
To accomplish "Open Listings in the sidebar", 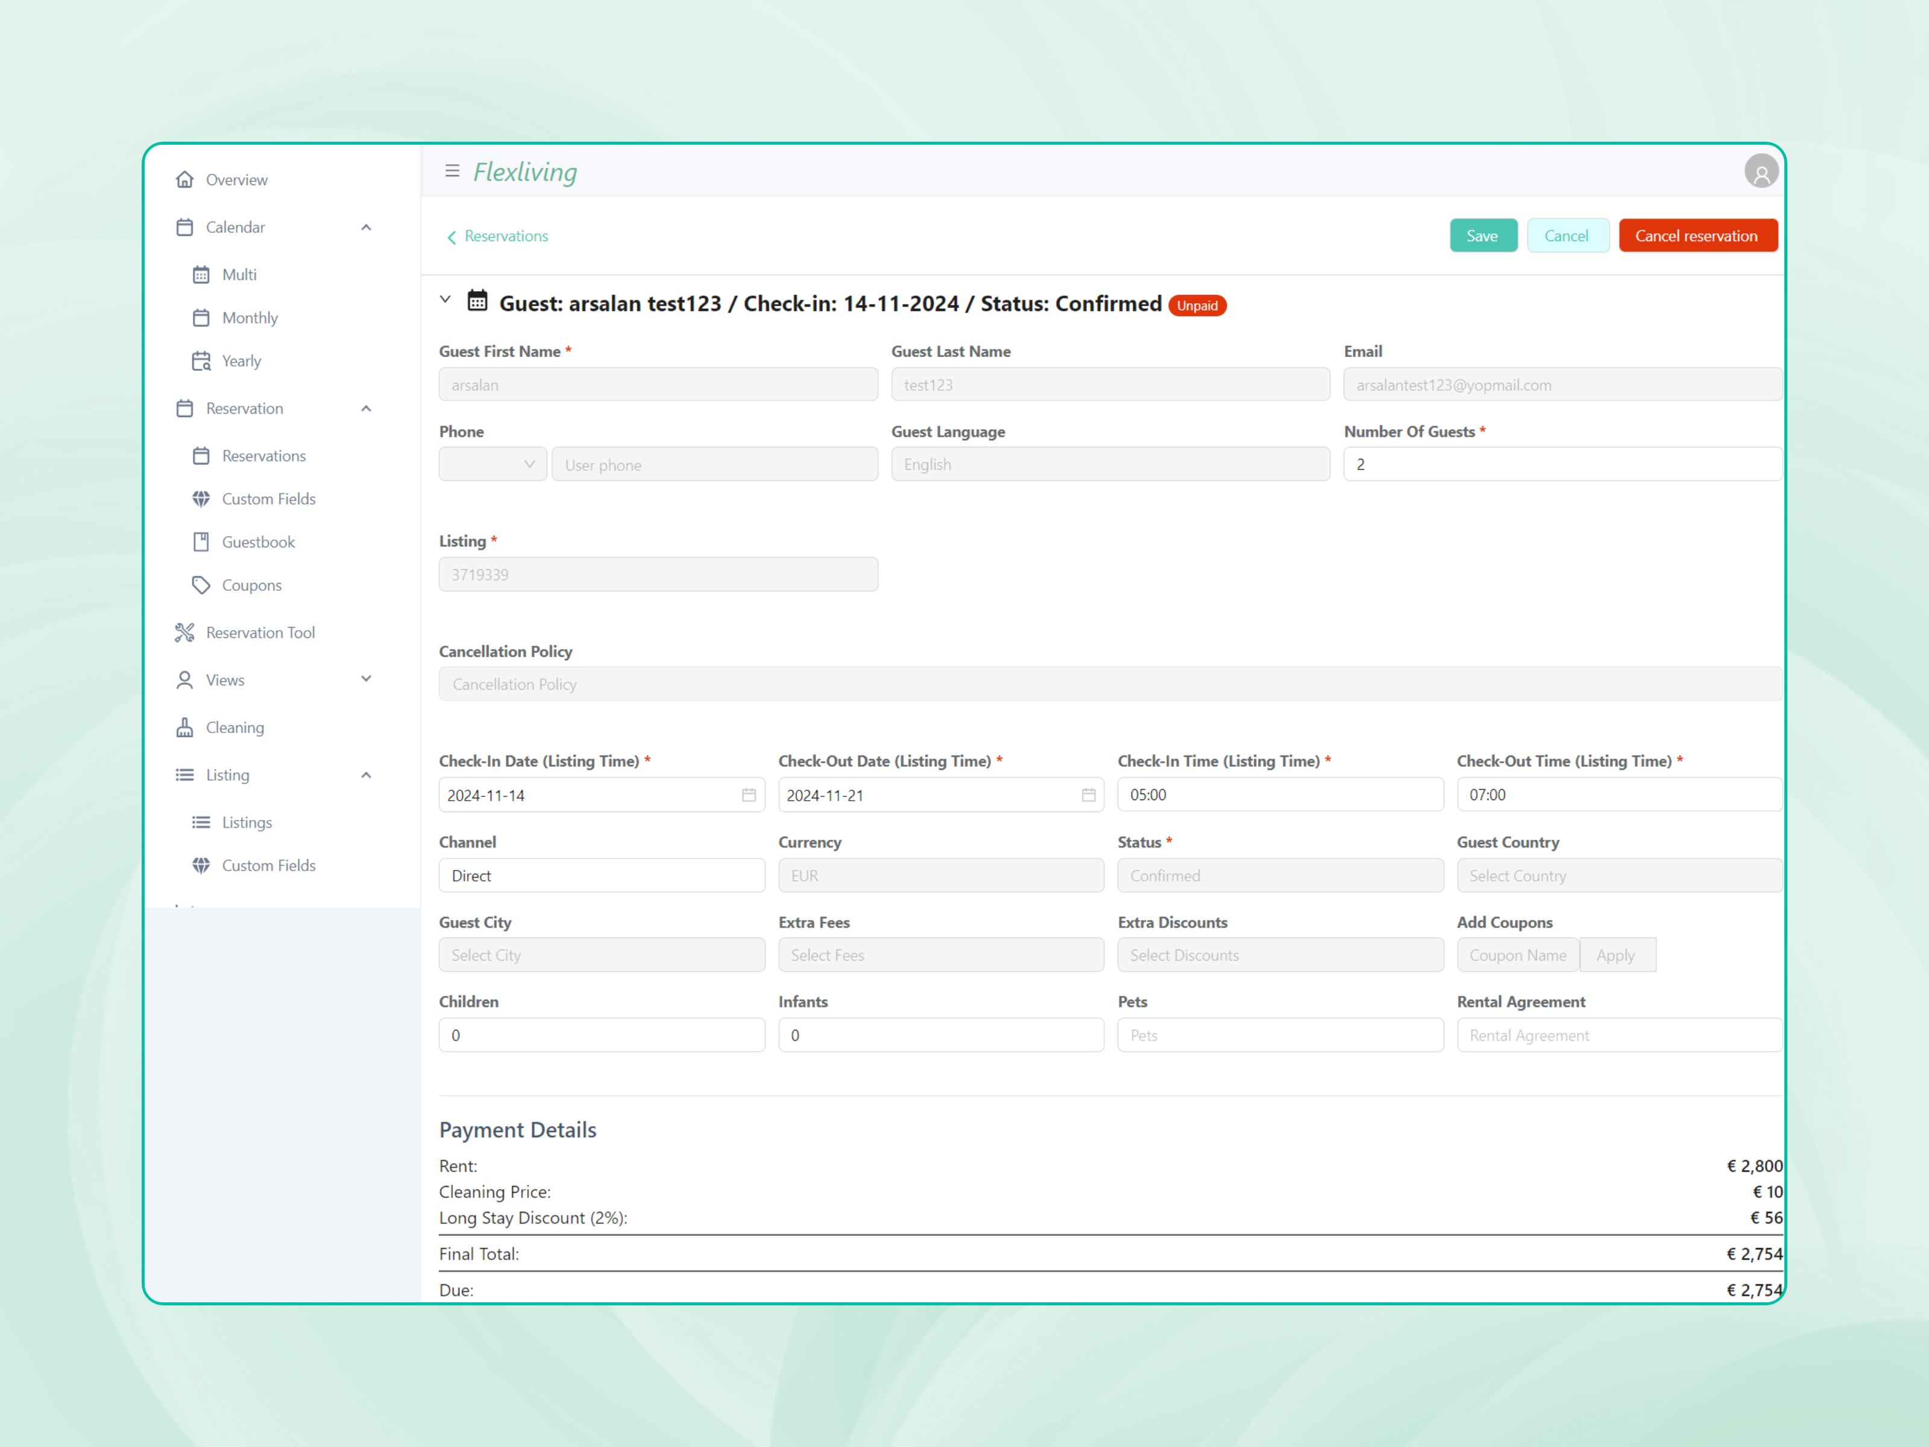I will tap(247, 822).
